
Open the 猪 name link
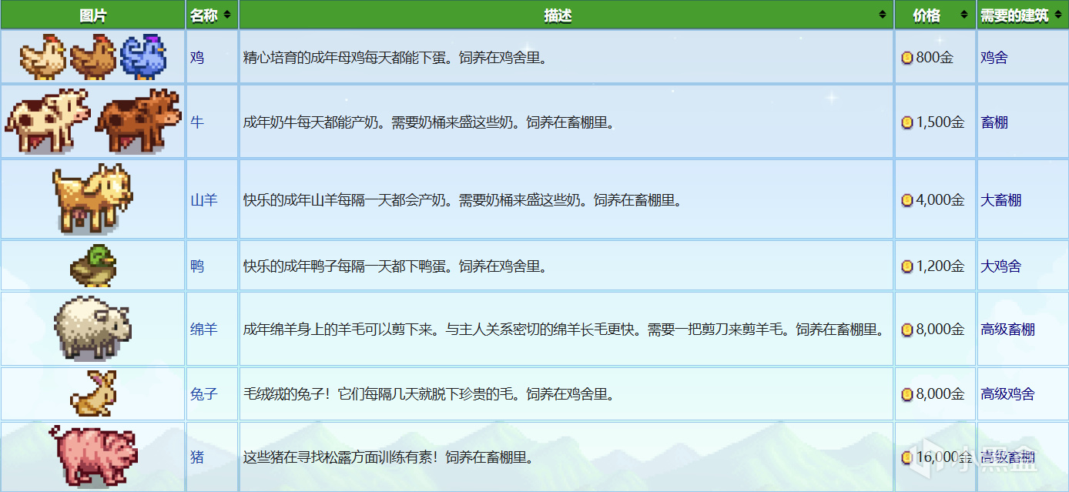click(197, 457)
